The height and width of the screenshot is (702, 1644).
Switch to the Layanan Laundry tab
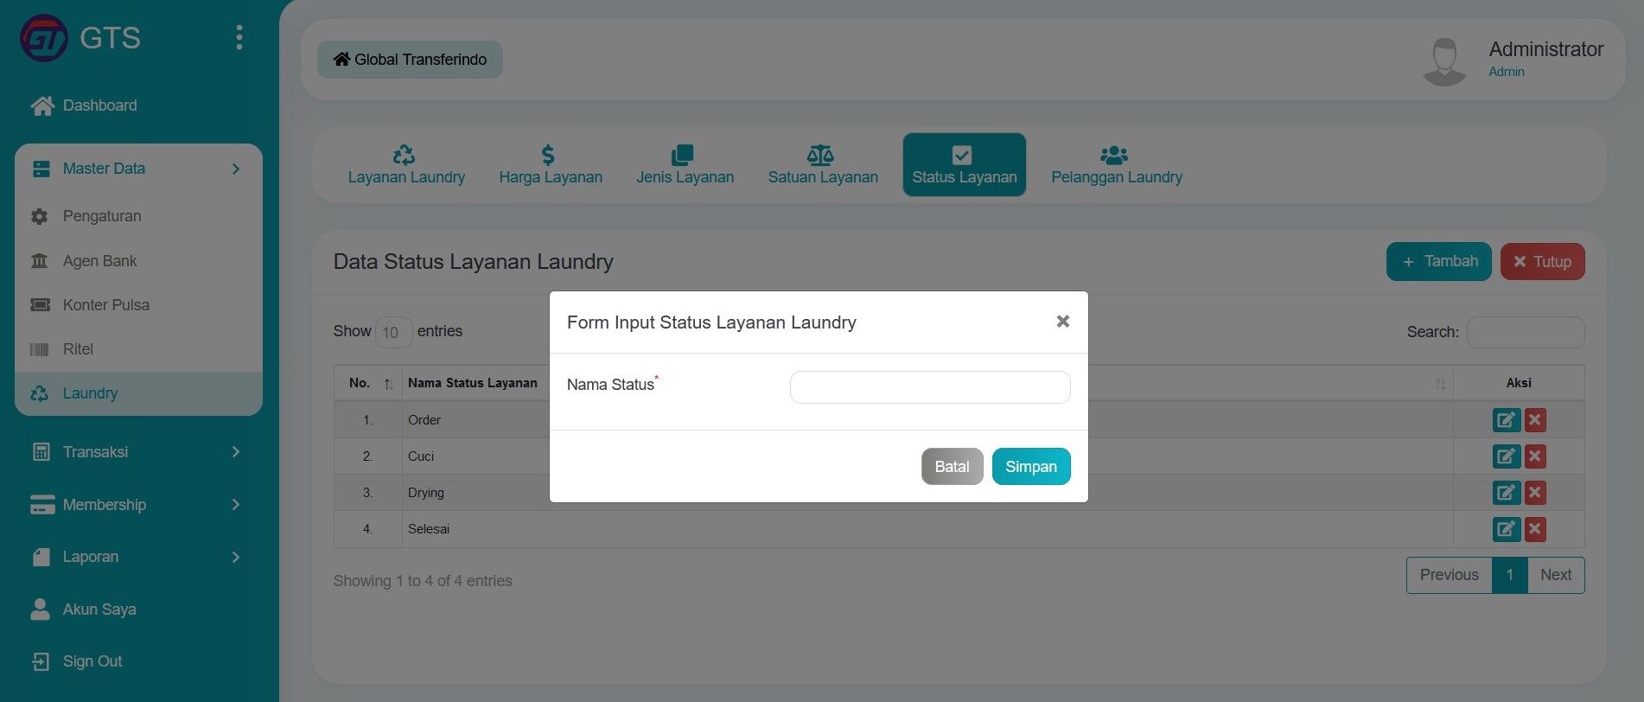[406, 165]
